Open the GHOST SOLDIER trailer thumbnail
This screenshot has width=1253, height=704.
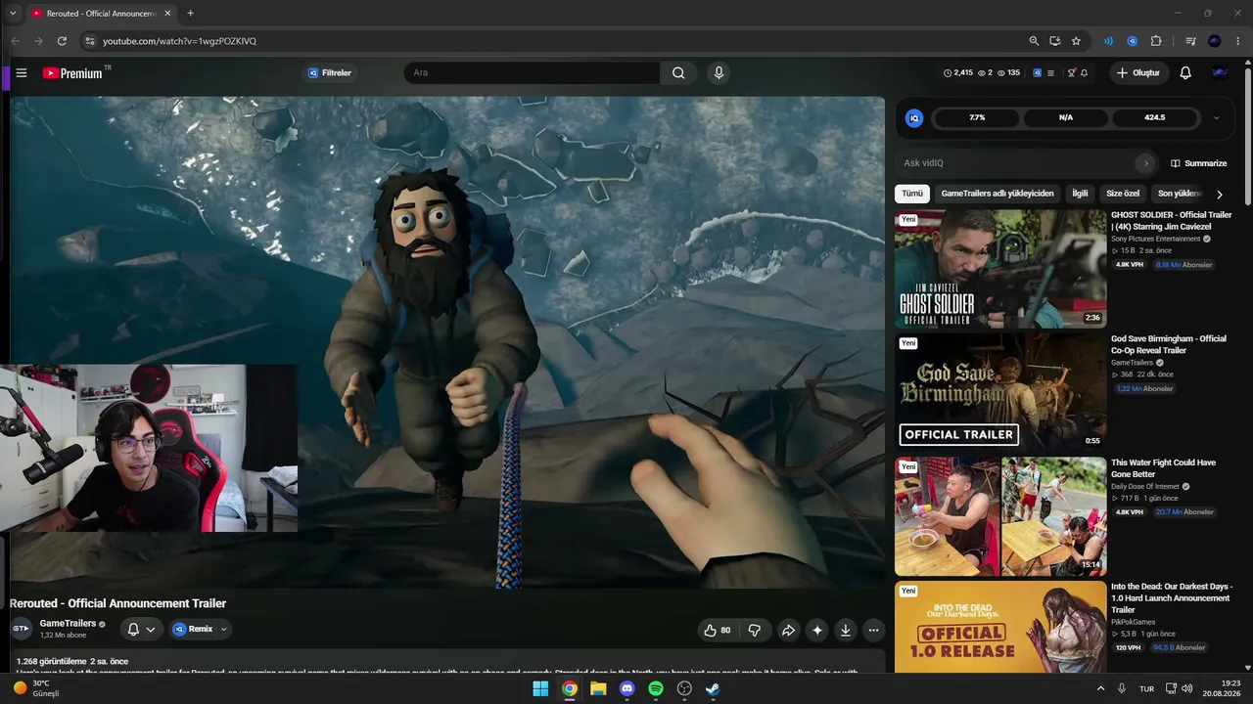click(x=1000, y=269)
